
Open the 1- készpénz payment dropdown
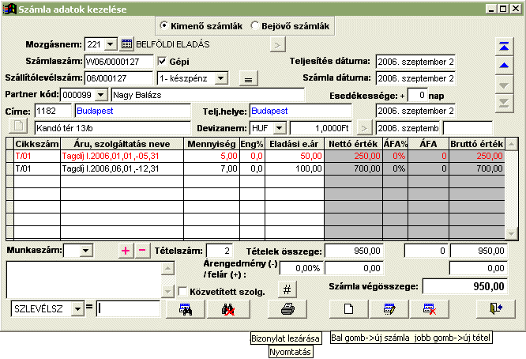[x=220, y=78]
